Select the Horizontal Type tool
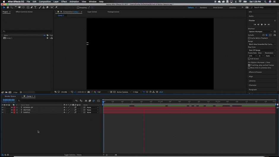The image size is (279, 157). 35,7
